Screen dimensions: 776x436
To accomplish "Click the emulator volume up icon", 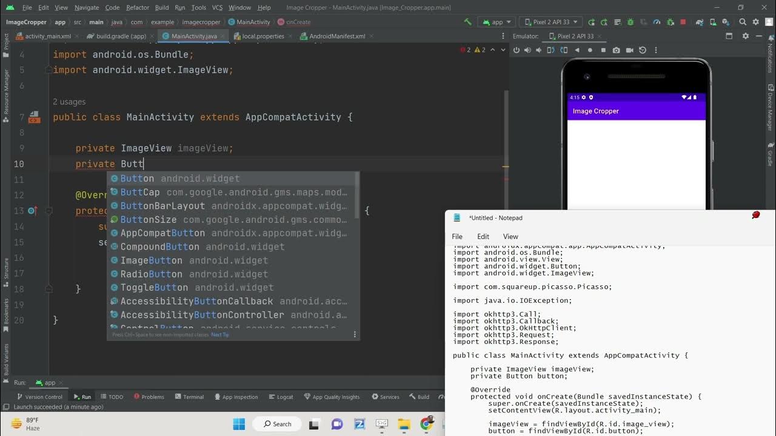I will click(527, 50).
